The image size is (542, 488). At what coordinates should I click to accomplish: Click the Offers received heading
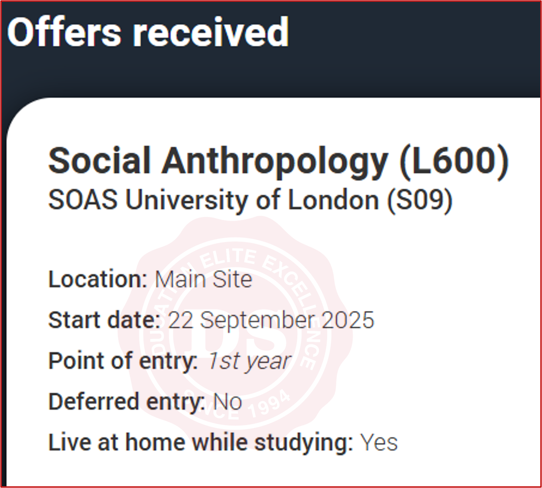(x=148, y=32)
